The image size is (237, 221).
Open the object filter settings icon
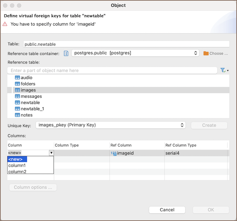[224, 70]
